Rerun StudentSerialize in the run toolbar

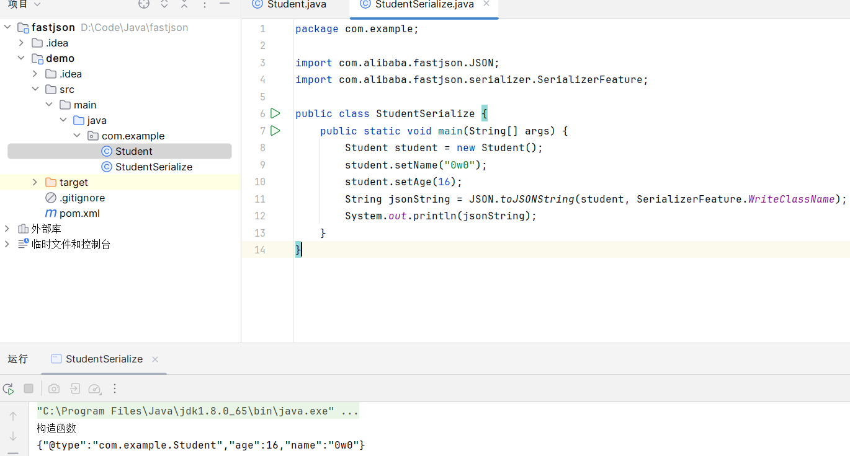8,388
